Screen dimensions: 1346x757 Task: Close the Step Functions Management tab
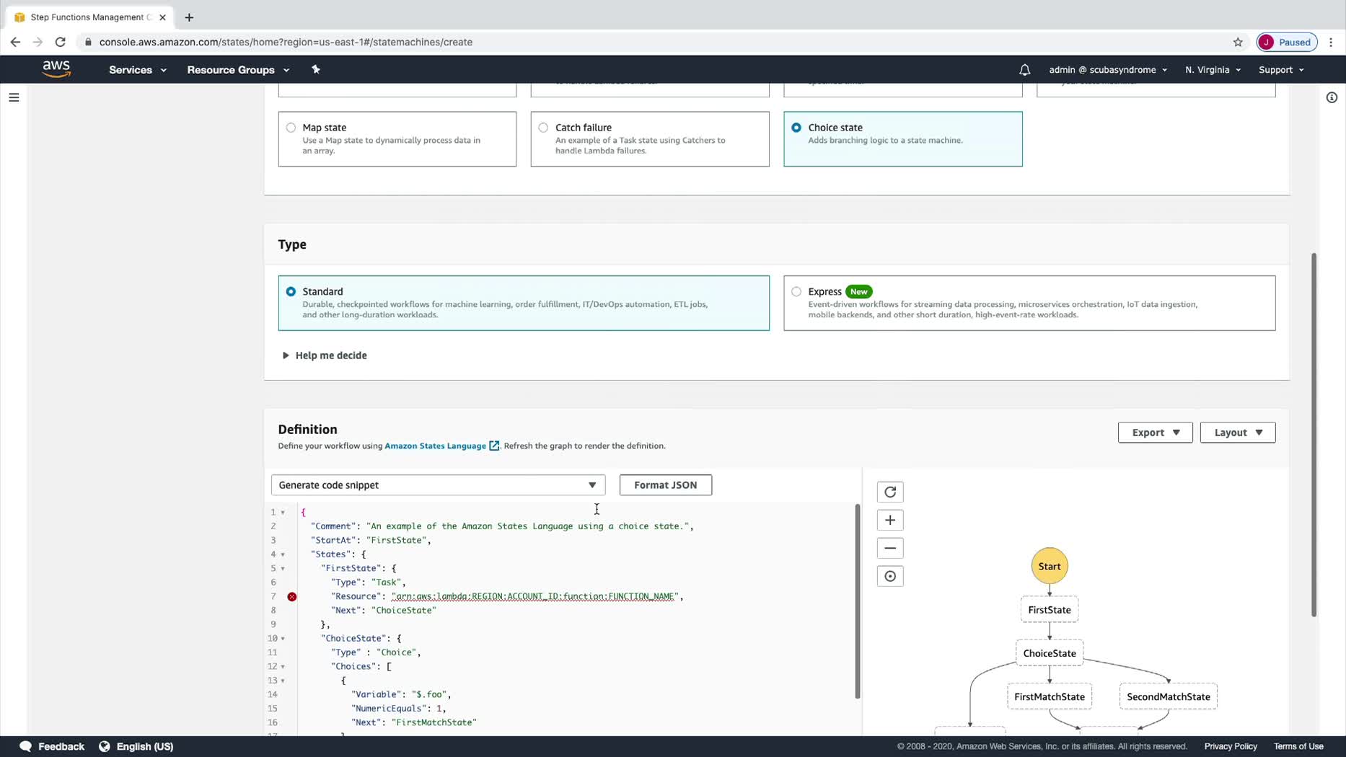[162, 17]
